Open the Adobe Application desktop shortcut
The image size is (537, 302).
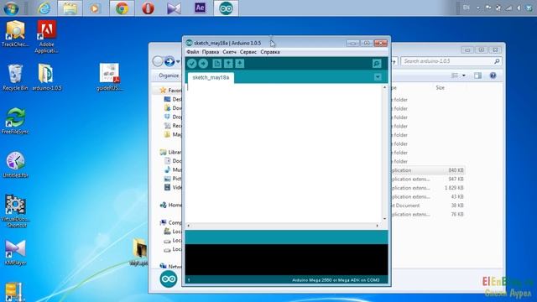pos(47,36)
